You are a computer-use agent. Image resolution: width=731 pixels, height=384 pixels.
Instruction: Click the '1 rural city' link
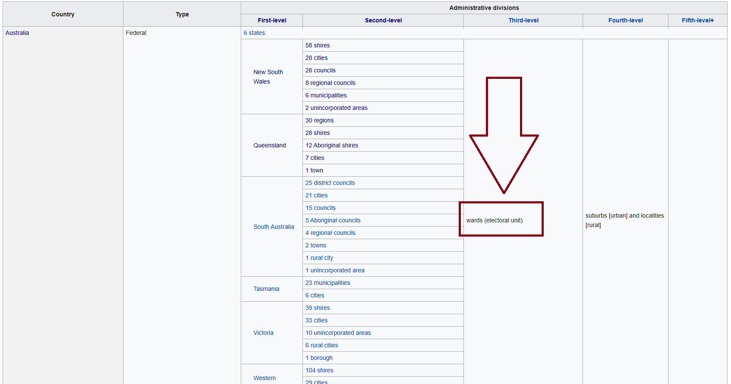click(319, 258)
